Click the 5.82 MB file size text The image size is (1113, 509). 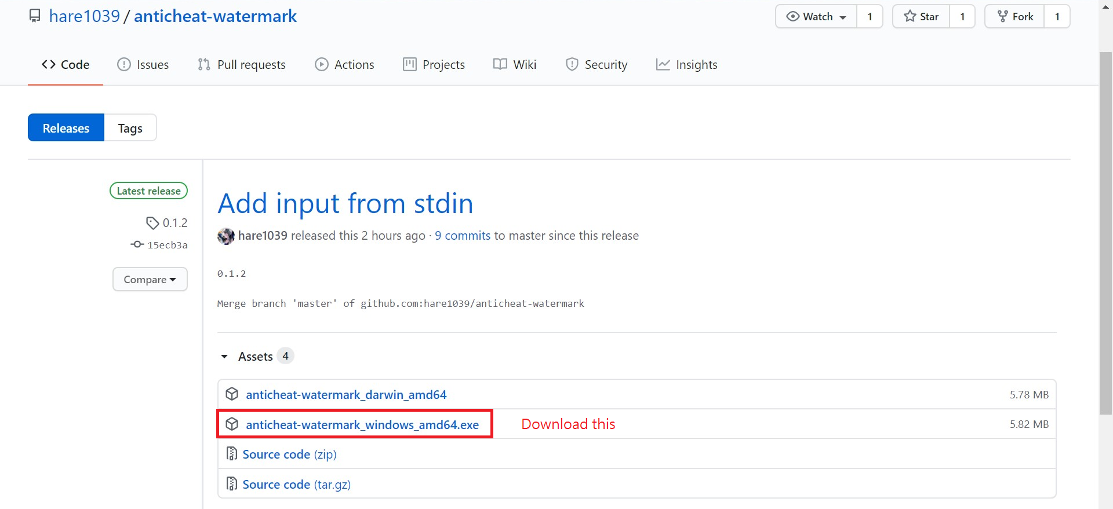point(1029,424)
